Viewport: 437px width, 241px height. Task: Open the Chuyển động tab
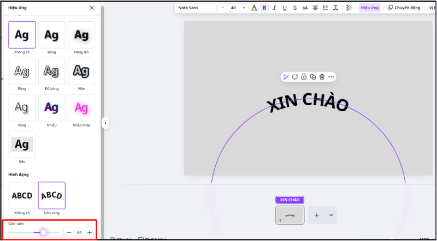(x=404, y=8)
